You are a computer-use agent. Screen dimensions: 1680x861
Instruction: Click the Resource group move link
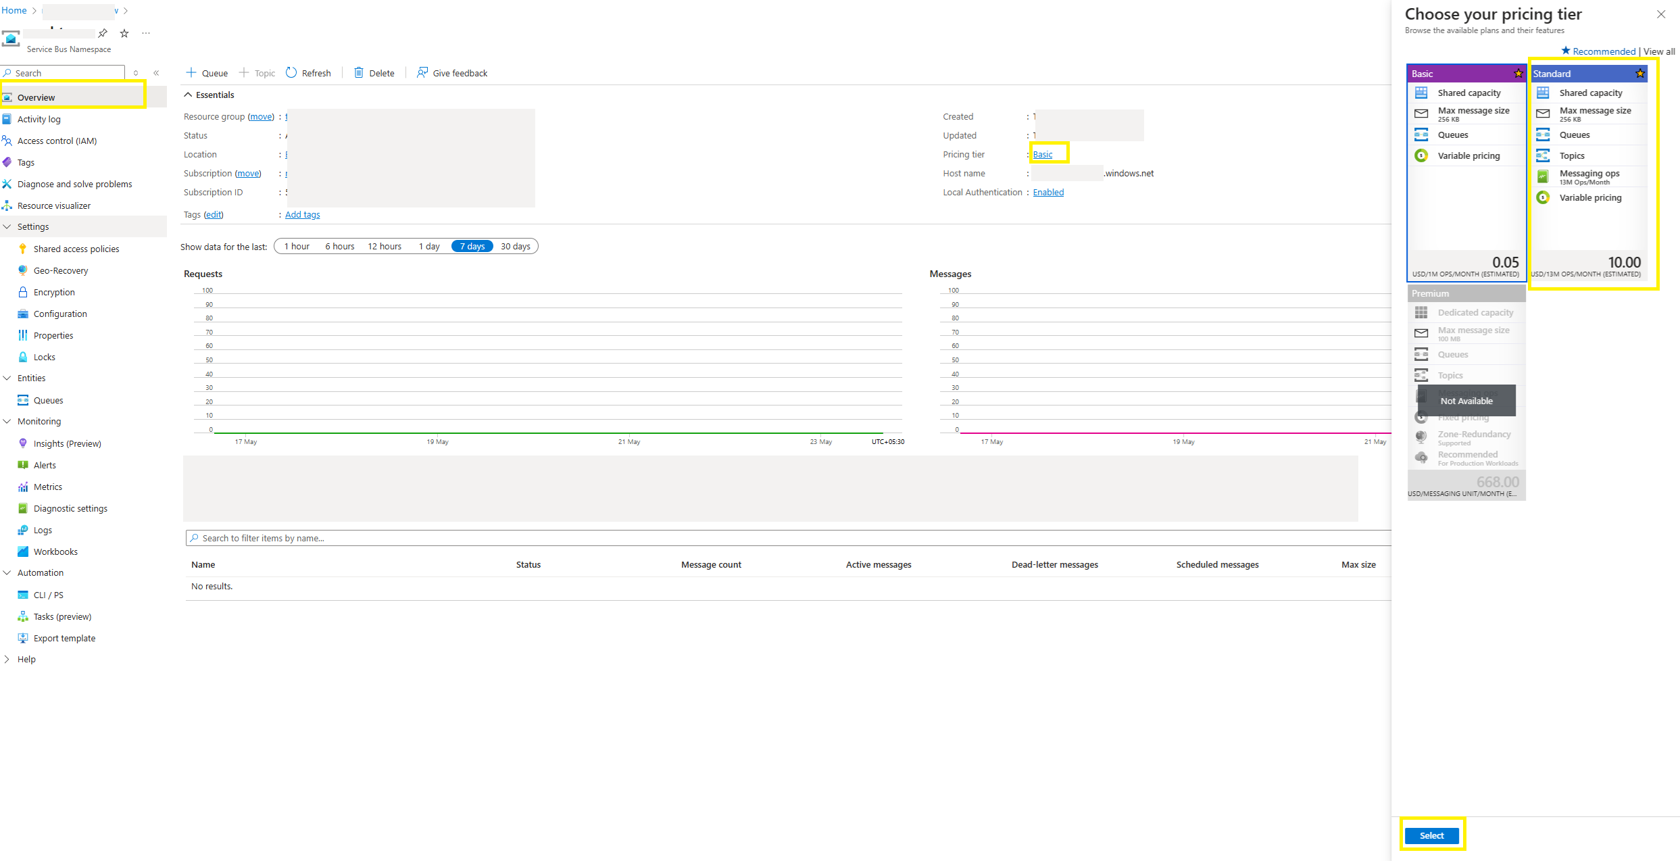tap(261, 117)
